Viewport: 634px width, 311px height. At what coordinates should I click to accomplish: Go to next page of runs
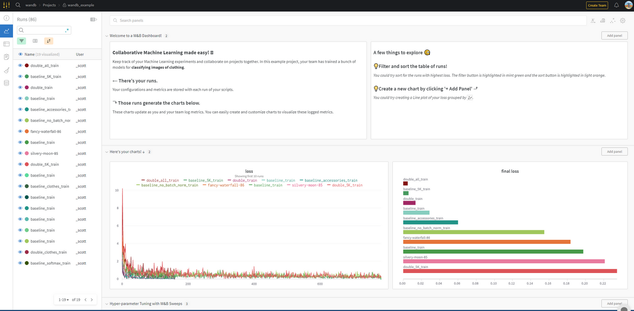[x=92, y=300]
